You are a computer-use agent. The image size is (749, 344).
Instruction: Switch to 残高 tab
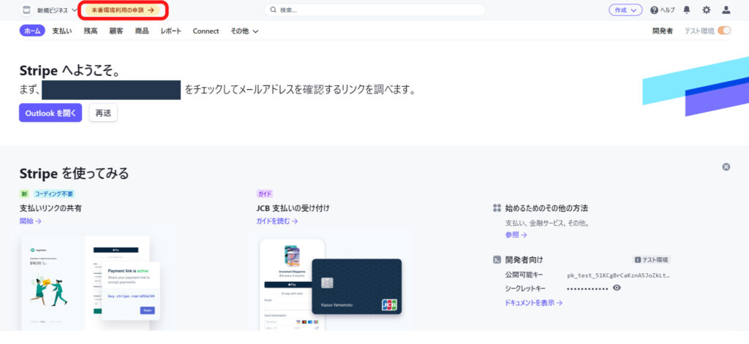tap(90, 31)
